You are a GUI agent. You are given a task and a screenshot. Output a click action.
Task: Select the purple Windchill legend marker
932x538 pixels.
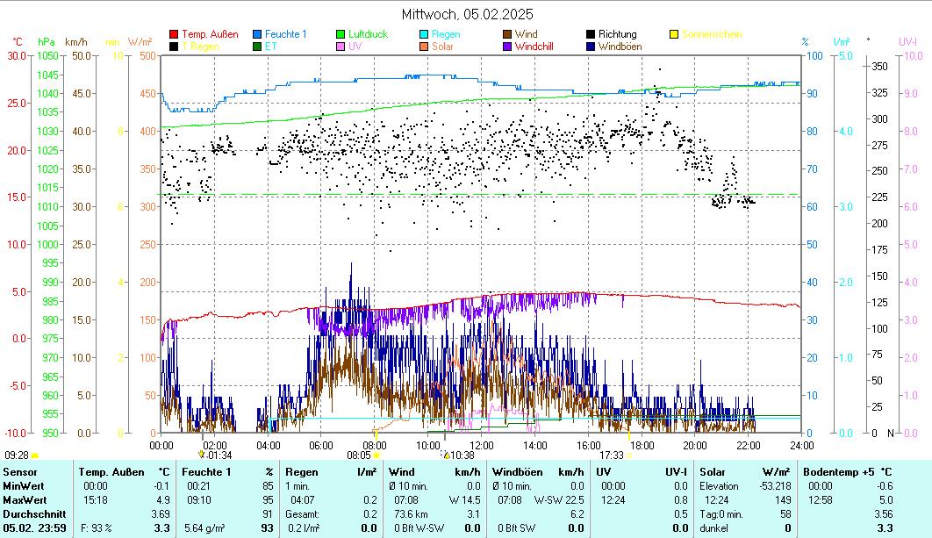pos(507,47)
